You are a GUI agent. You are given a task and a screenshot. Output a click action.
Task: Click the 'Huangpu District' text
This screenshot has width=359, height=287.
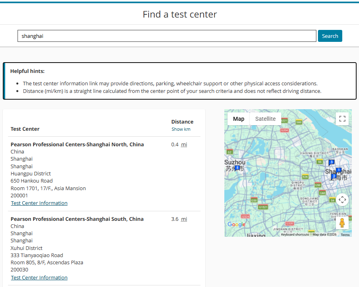point(31,174)
